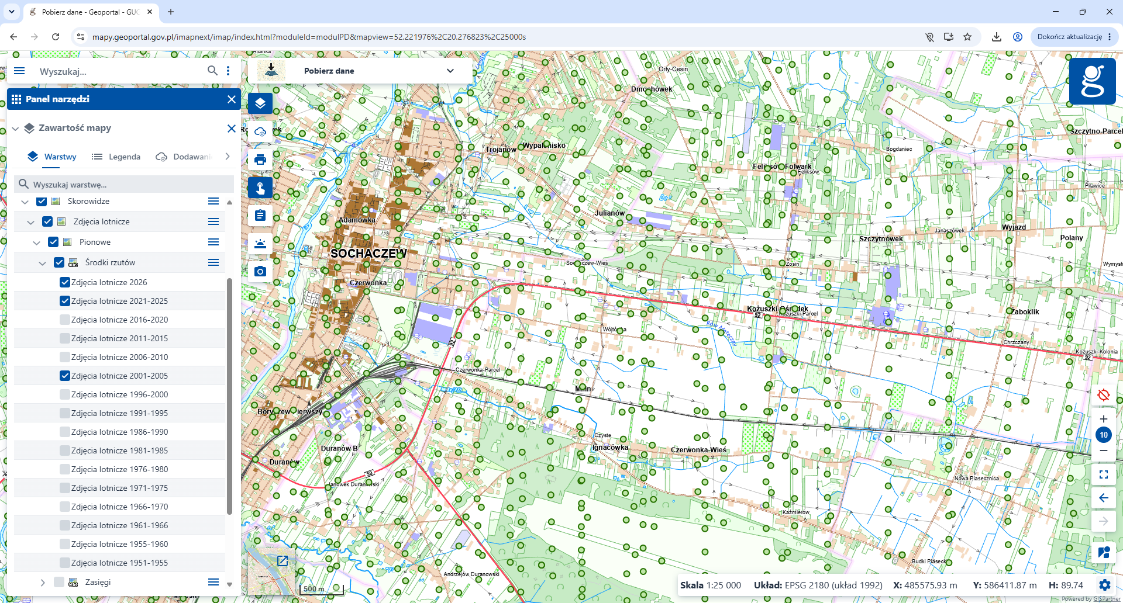Click the camera screenshot tool icon

point(260,272)
